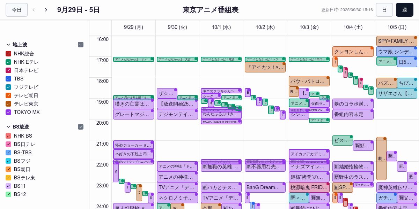Image resolution: width=419 pixels, height=209 pixels.
Task: Uncheck BS朝日 channel
Action: click(x=8, y=169)
